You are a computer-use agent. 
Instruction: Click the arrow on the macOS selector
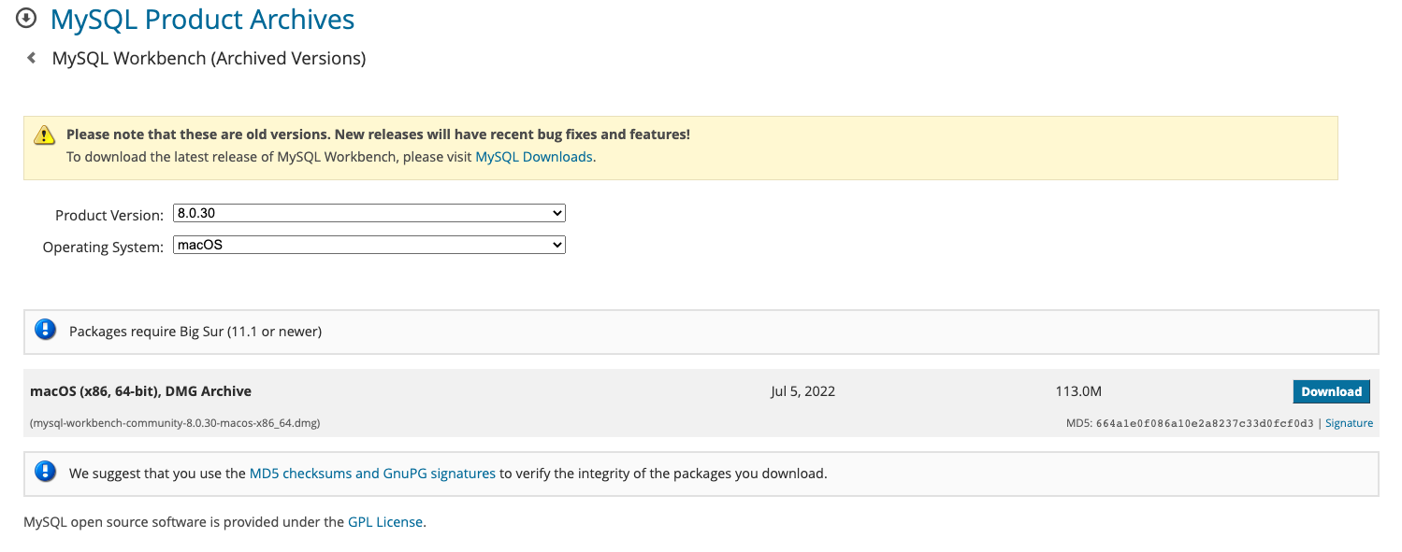point(557,245)
